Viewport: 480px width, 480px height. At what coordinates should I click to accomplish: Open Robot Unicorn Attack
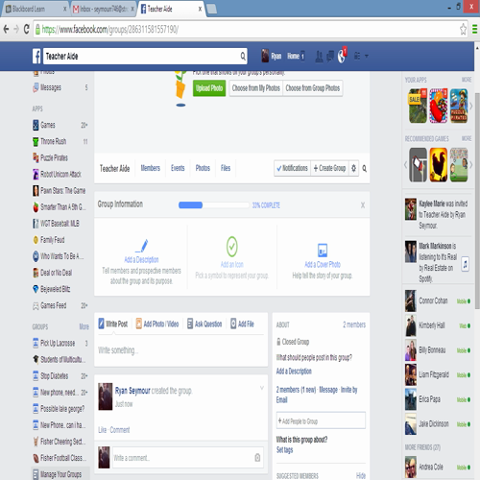tap(60, 174)
